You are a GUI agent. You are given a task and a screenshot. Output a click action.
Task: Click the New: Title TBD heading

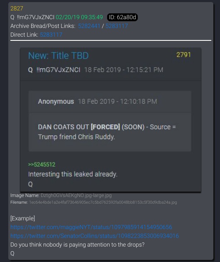click(58, 55)
